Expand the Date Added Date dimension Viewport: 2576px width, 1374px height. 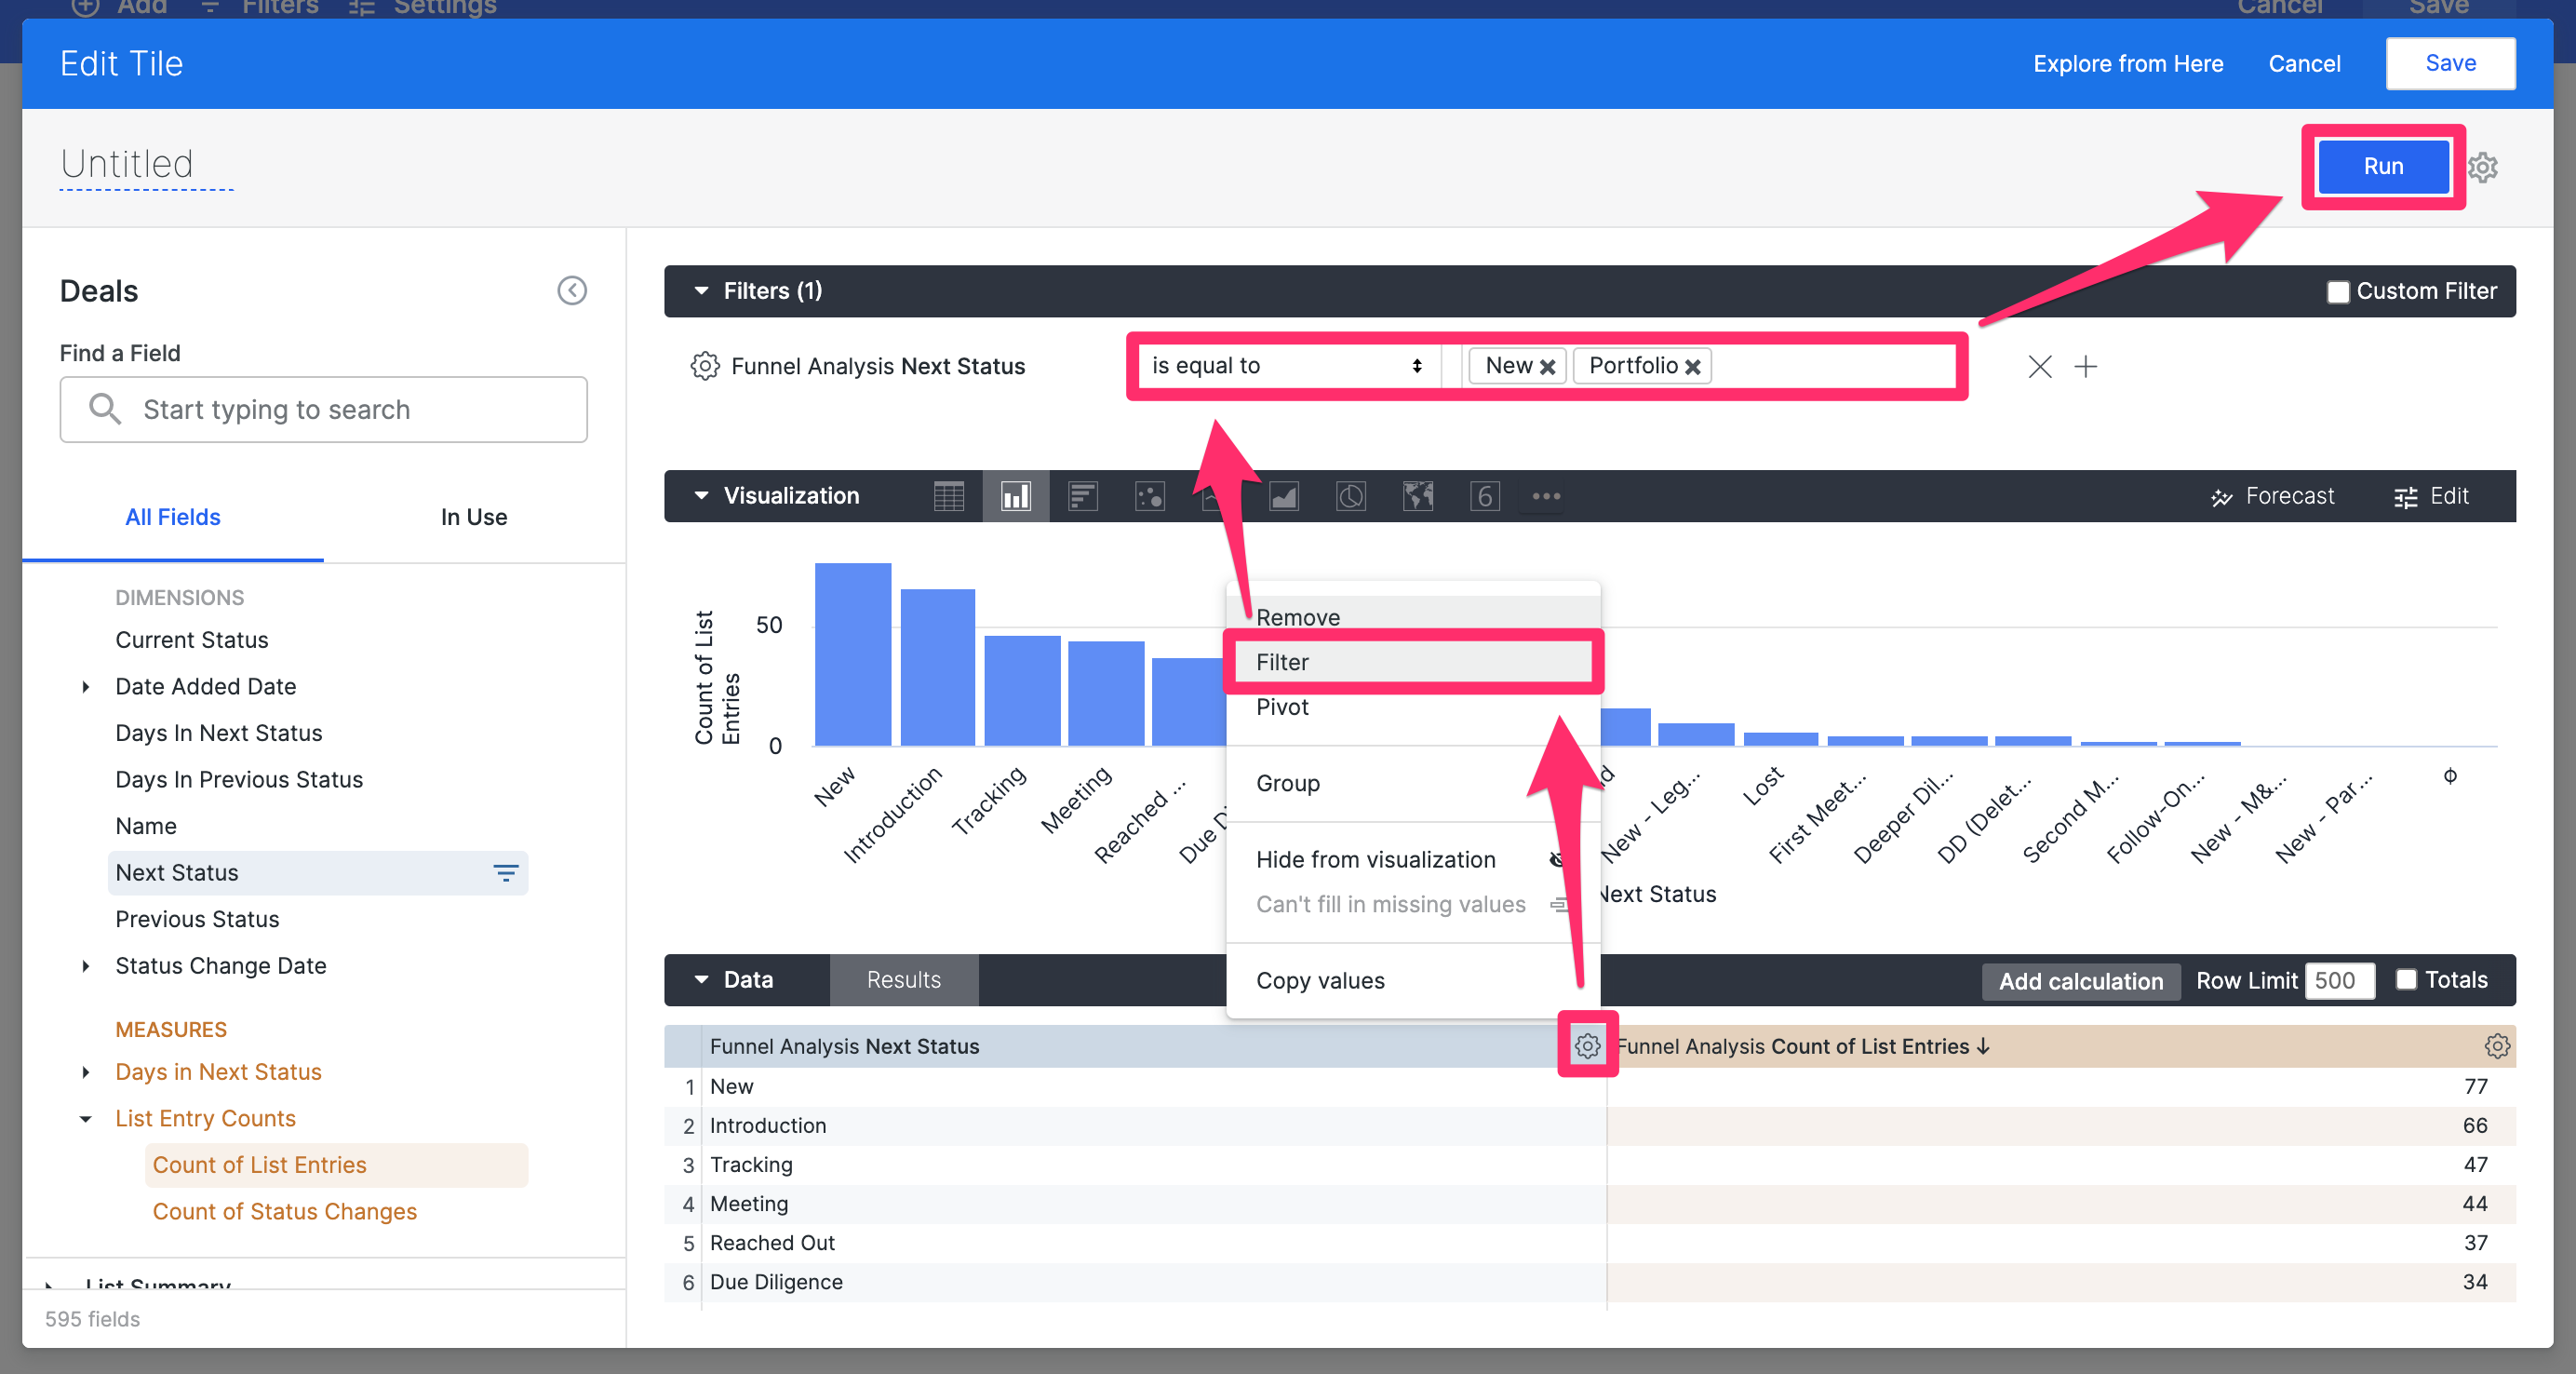[85, 686]
